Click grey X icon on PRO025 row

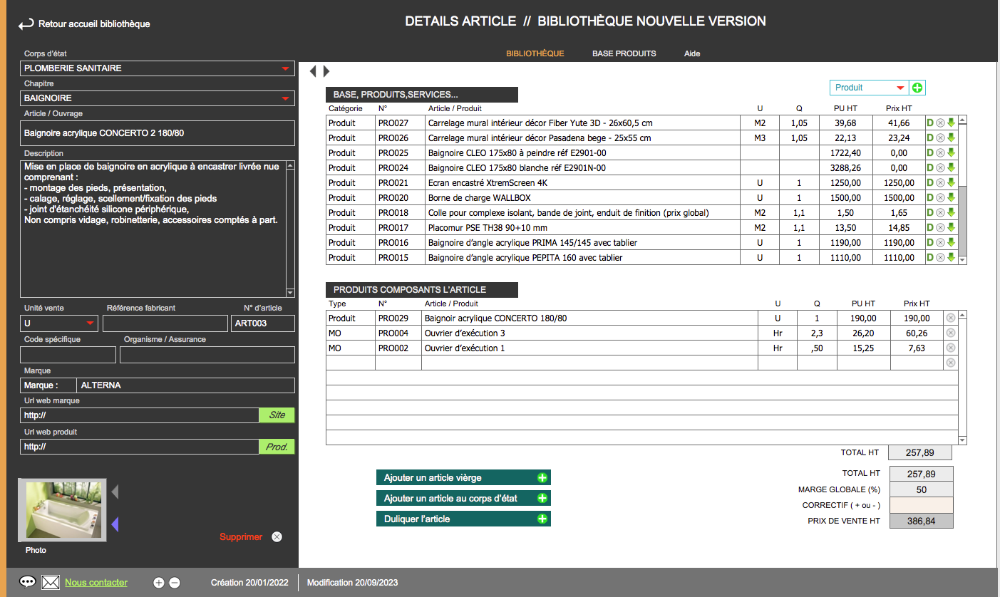pyautogui.click(x=940, y=152)
